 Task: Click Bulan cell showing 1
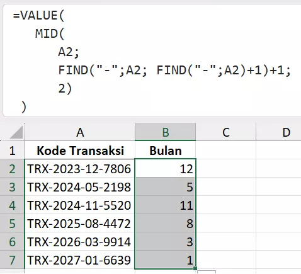(x=166, y=260)
